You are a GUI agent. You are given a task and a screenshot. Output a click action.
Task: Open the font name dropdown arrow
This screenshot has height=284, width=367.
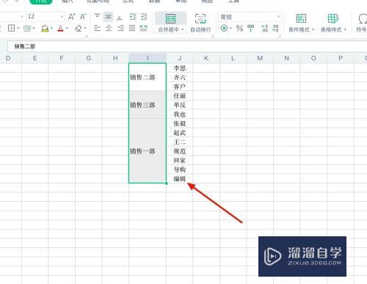point(22,17)
